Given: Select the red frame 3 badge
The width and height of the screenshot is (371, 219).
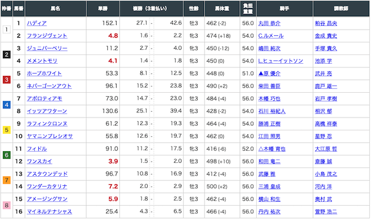Looking at the screenshot, I should pos(6,80).
